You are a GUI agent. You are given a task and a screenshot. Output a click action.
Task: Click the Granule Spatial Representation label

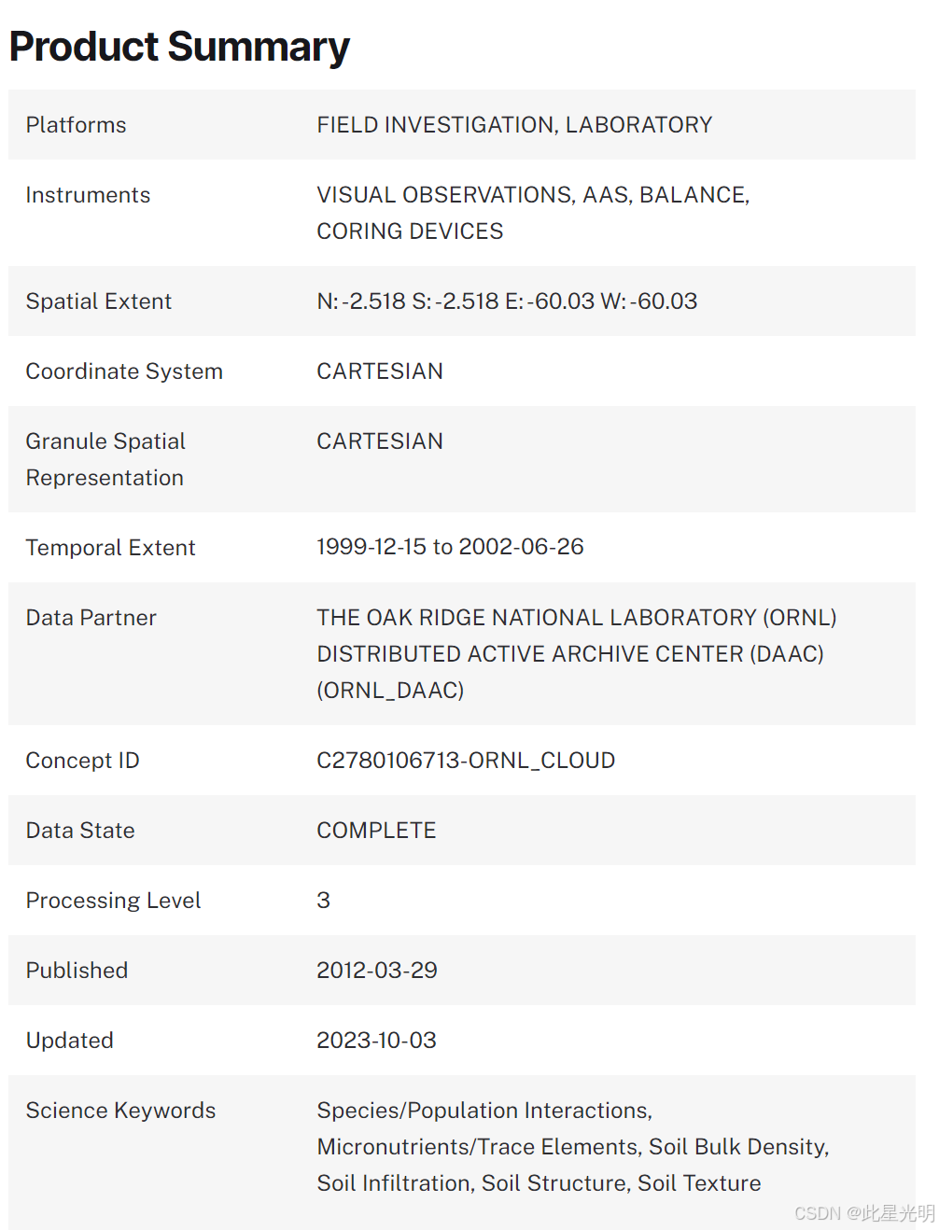coord(105,459)
